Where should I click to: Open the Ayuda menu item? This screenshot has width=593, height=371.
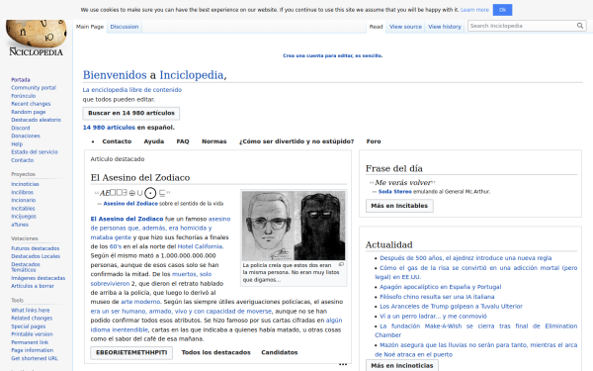click(154, 141)
